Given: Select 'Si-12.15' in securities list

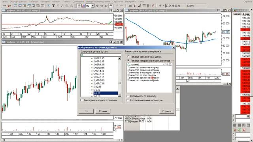Looking at the screenshot, I should pyautogui.click(x=98, y=87).
